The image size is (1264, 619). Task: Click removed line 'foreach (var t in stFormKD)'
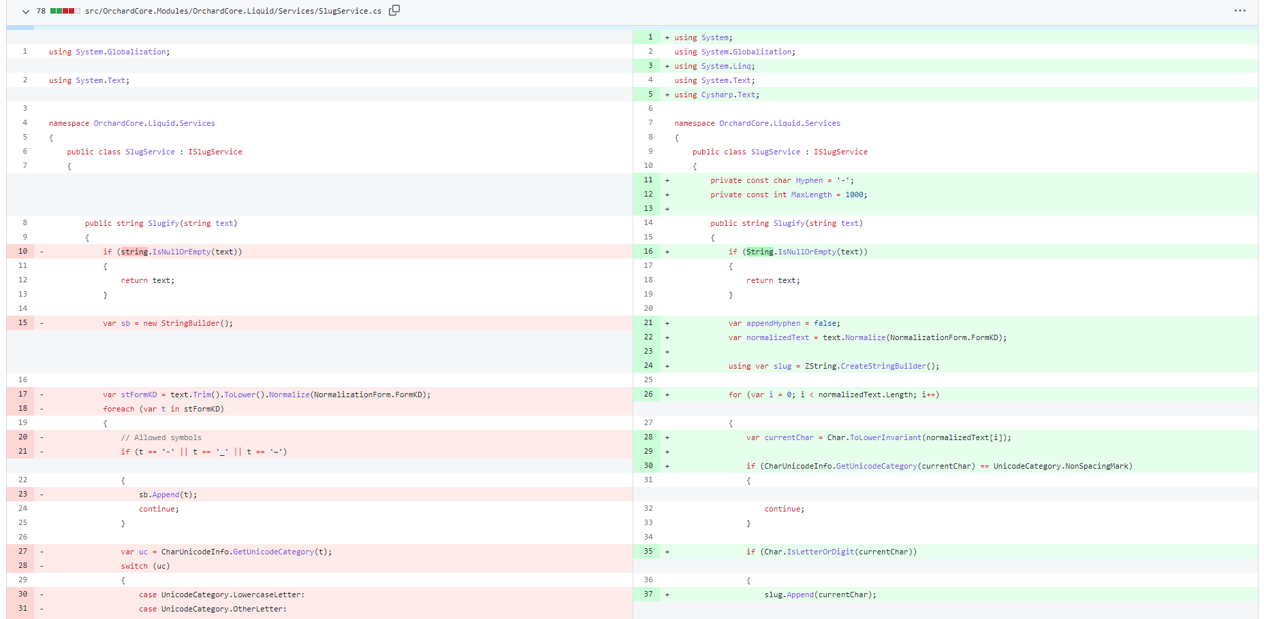(x=163, y=409)
